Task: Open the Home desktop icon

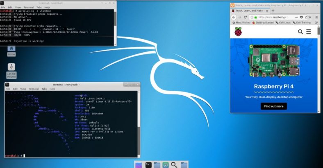Action: point(11,51)
